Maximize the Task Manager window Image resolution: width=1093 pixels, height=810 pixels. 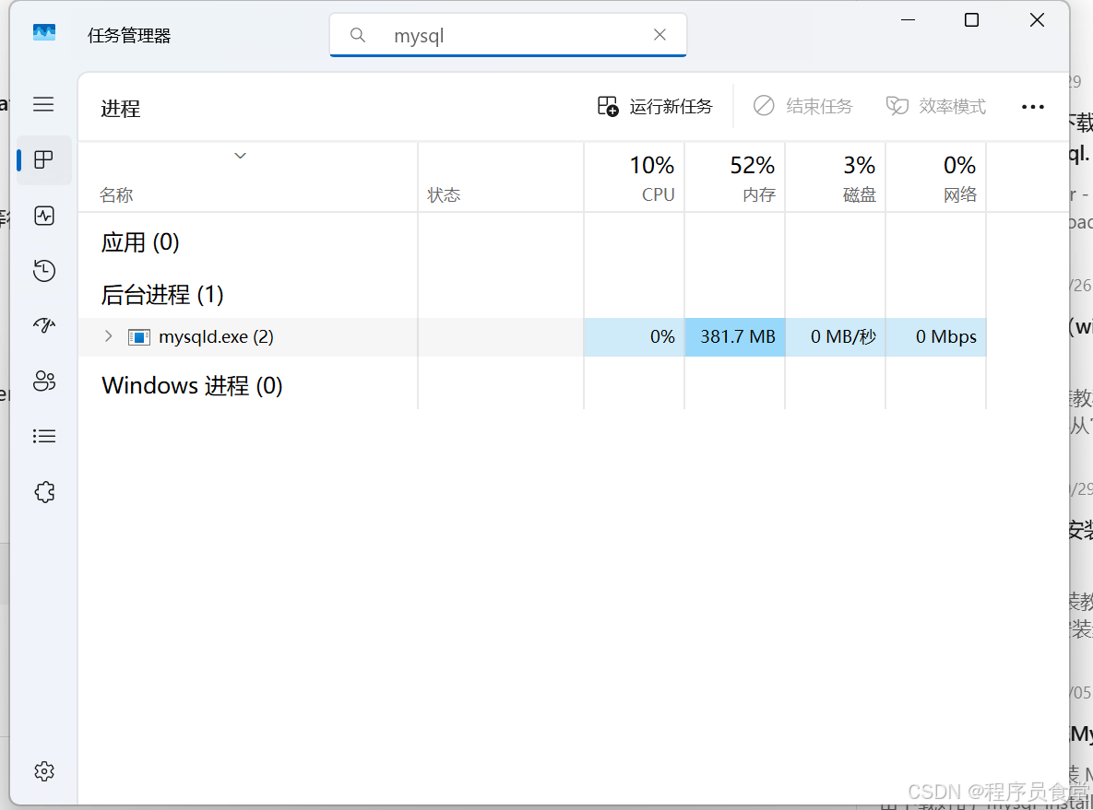tap(972, 20)
